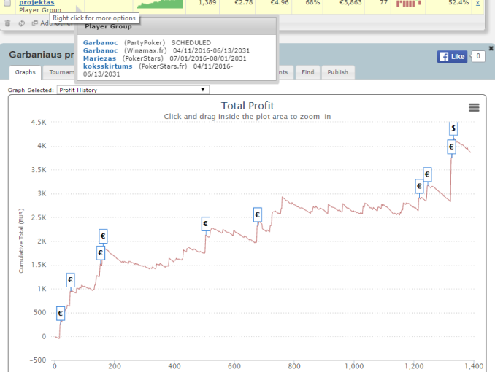Open the Mariezas player link
The image size is (495, 372).
[x=100, y=58]
